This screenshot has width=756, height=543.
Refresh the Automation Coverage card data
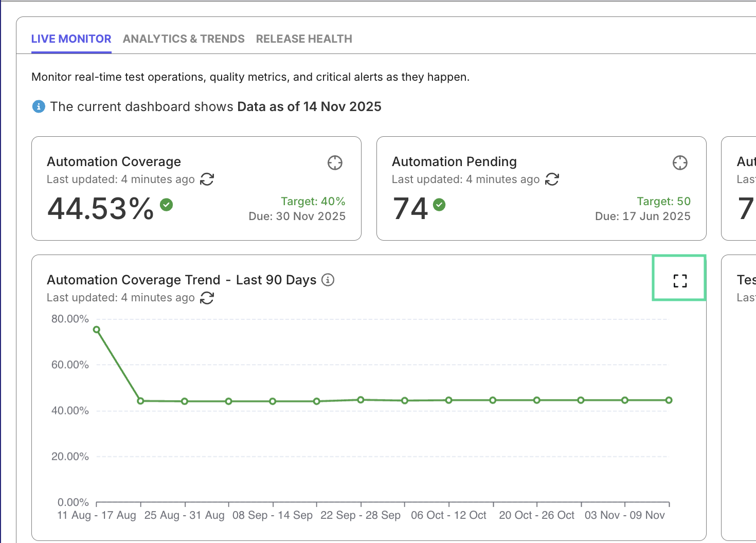pos(207,179)
